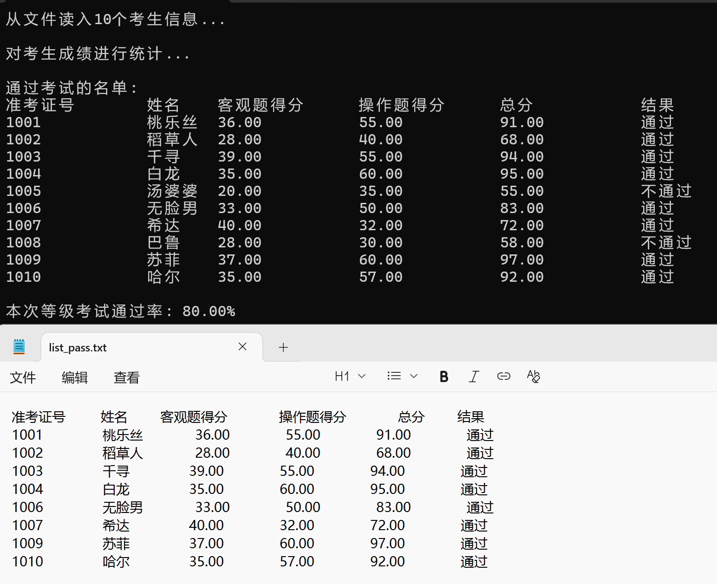Toggle list formatting on the current line
This screenshot has height=584, width=717.
[x=393, y=376]
